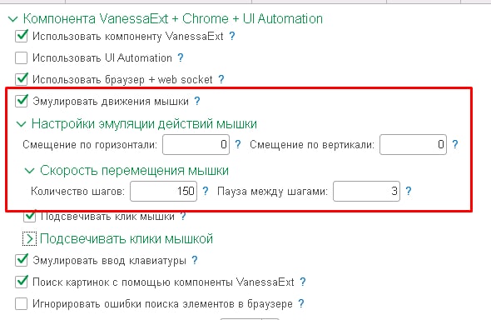Toggle Эмулировать ввод клавиатуры checkbox
Image resolution: width=491 pixels, height=320 pixels.
coord(22,260)
